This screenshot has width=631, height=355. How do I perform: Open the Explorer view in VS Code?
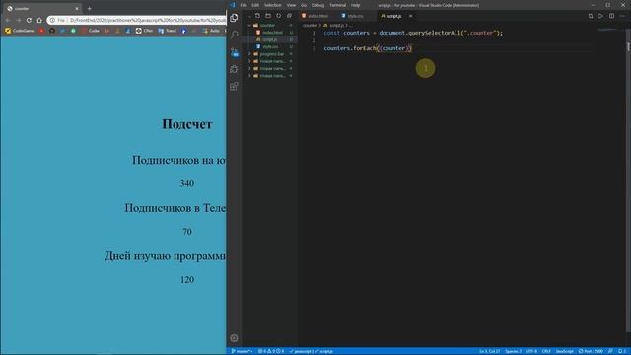click(234, 18)
